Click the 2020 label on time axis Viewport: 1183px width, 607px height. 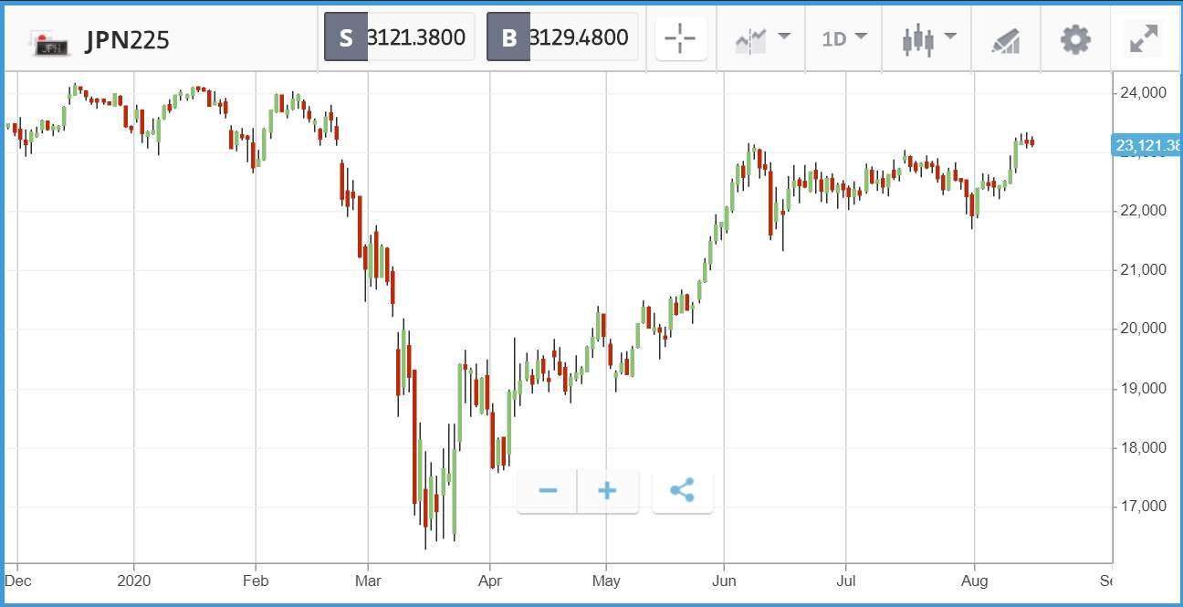pos(134,581)
